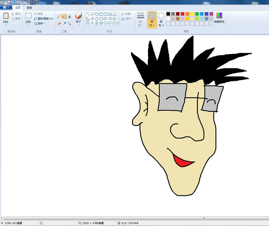This screenshot has width=269, height=226.
Task: Choose the Right arrow shape
Action: (106, 19)
